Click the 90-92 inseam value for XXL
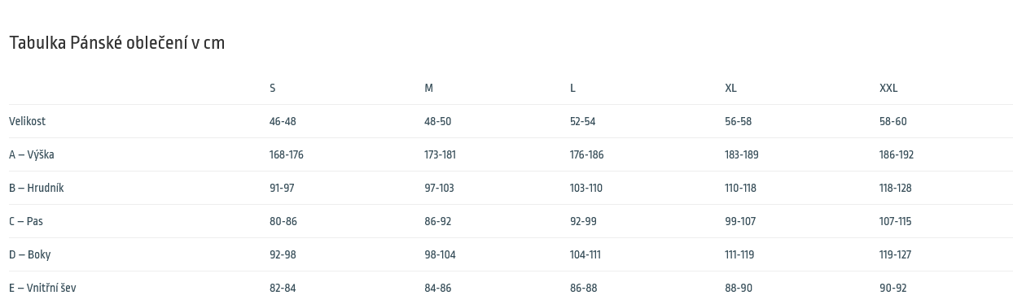 (x=893, y=288)
